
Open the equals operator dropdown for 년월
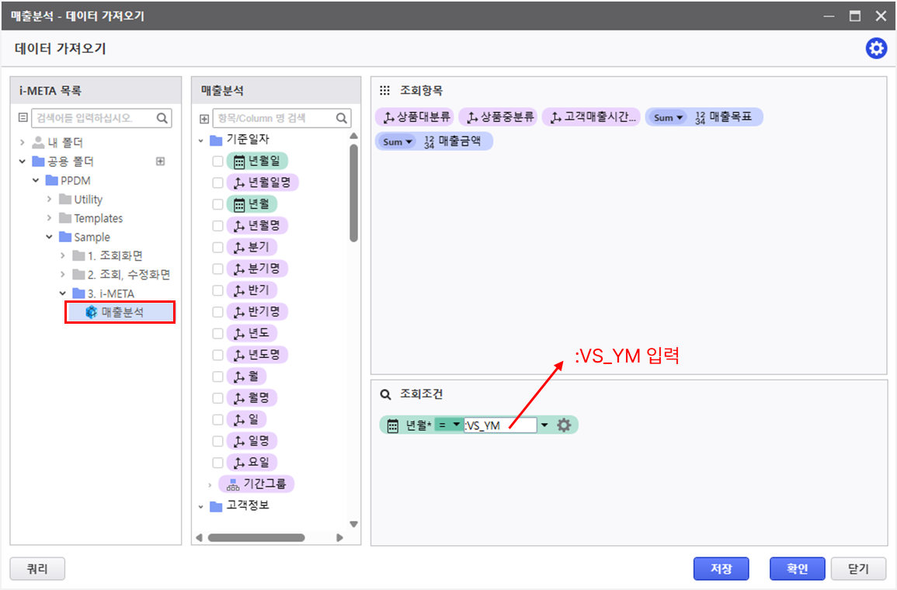click(x=448, y=425)
